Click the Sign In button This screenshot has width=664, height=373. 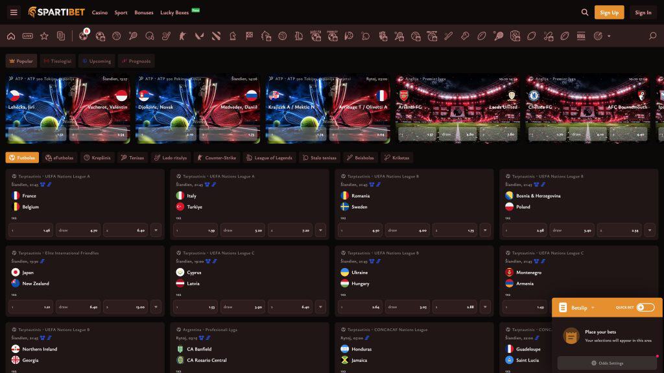[643, 12]
